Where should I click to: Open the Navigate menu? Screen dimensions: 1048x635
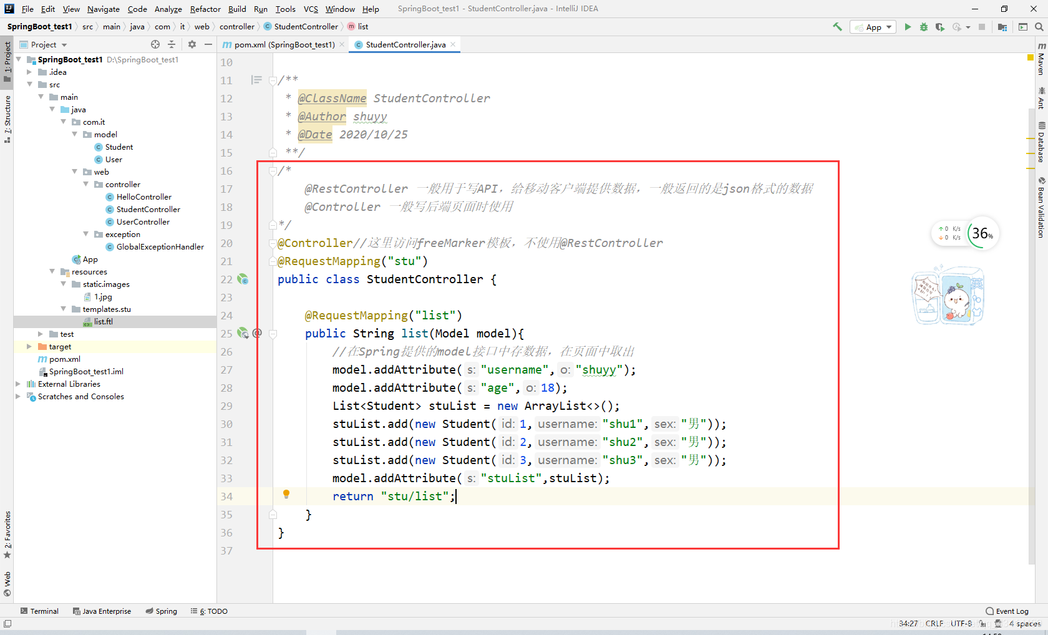tap(103, 9)
